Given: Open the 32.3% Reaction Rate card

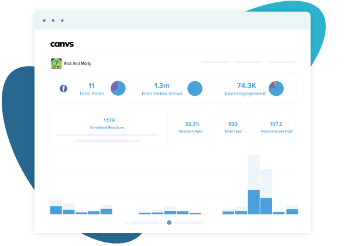Looking at the screenshot, I should [191, 130].
